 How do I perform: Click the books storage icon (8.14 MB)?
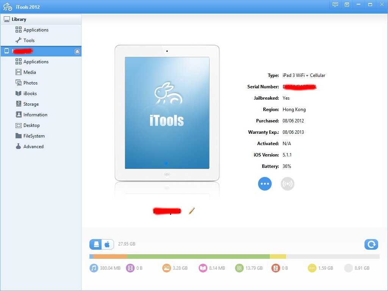click(203, 268)
